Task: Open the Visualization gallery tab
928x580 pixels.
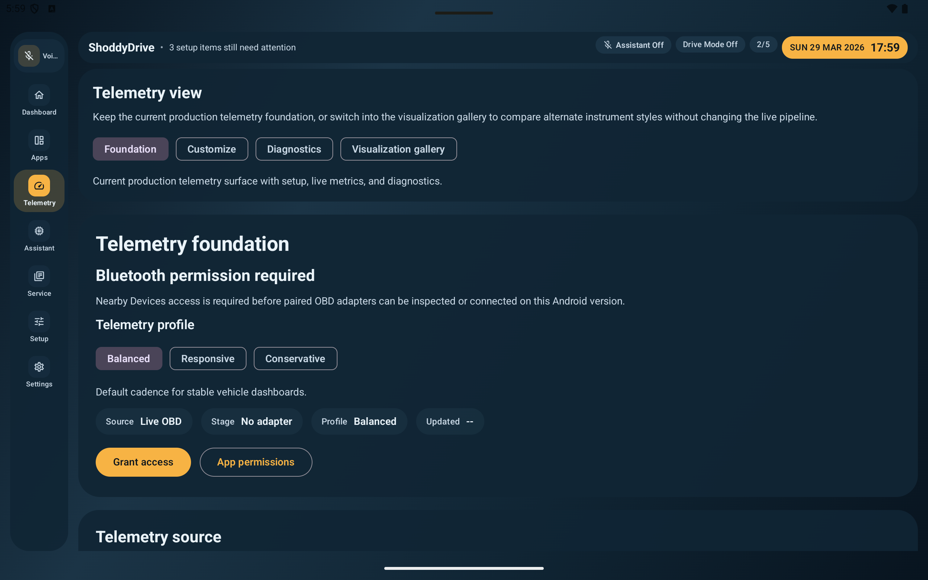Action: click(x=398, y=149)
